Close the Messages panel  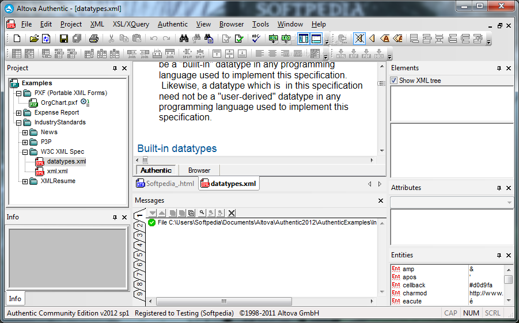[381, 200]
